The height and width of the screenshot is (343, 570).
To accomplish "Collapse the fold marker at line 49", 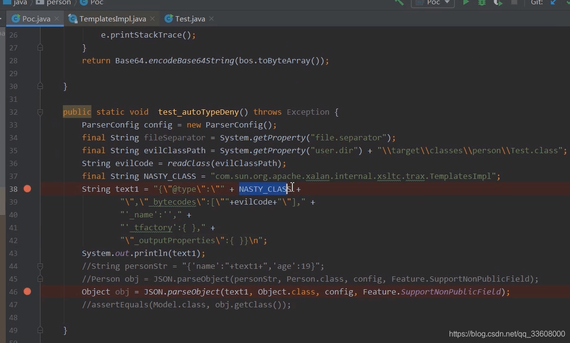I will click(40, 330).
